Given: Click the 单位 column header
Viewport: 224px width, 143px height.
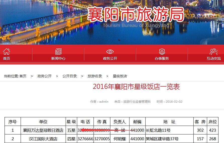Looking at the screenshot, I should tap(43, 122).
